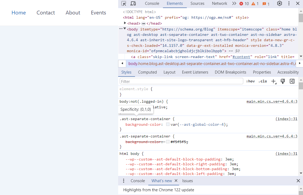Toggle the :hov element state panel
The image size is (303, 195).
[250, 81]
